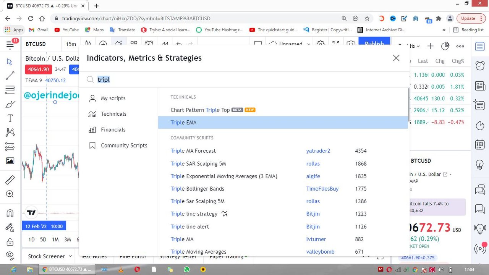This screenshot has height=275, width=489.
Task: Open author yatrader2 profile link
Action: (x=318, y=151)
